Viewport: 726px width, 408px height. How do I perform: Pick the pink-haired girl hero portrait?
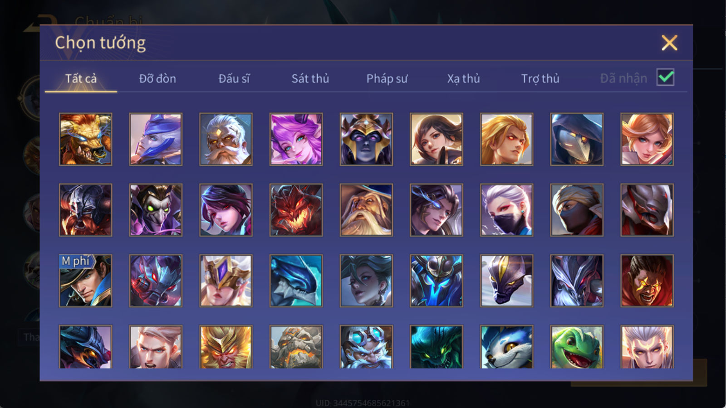(296, 139)
